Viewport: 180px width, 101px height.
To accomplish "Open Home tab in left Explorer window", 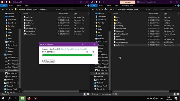I will (11, 6).
